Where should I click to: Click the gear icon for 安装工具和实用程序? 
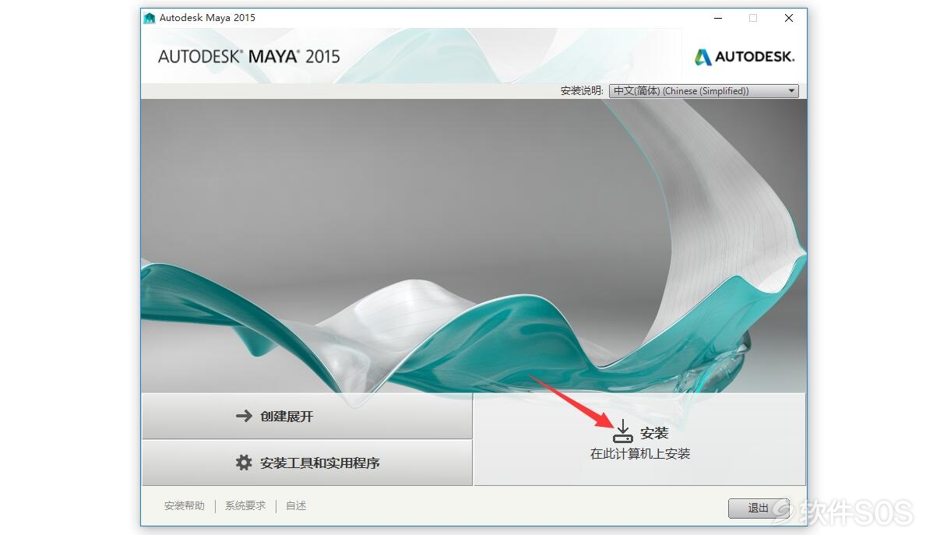[x=243, y=463]
